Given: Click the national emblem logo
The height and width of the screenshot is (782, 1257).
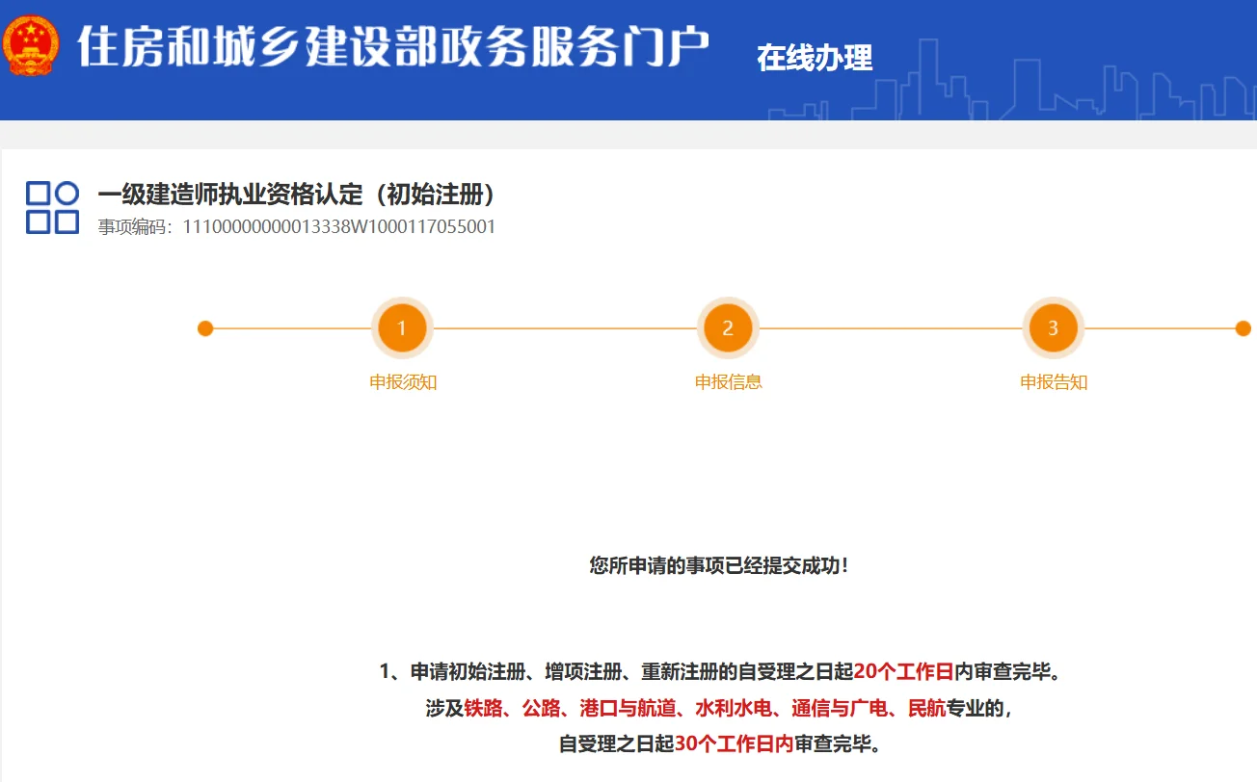Looking at the screenshot, I should point(30,44).
